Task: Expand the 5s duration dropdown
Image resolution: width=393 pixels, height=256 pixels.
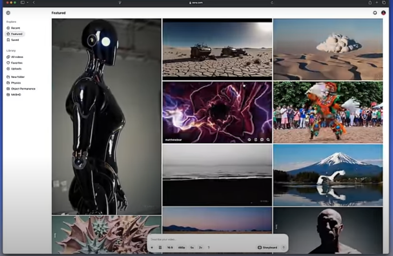Action: 192,247
